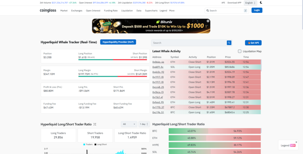Click the Long/Short position ratio bar
The height and width of the screenshot is (154, 303).
112,60
